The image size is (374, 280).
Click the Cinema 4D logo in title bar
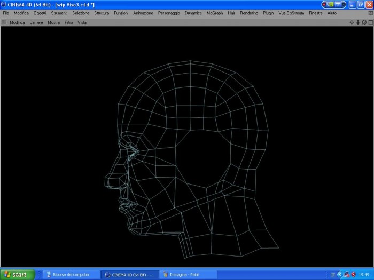(4, 4)
